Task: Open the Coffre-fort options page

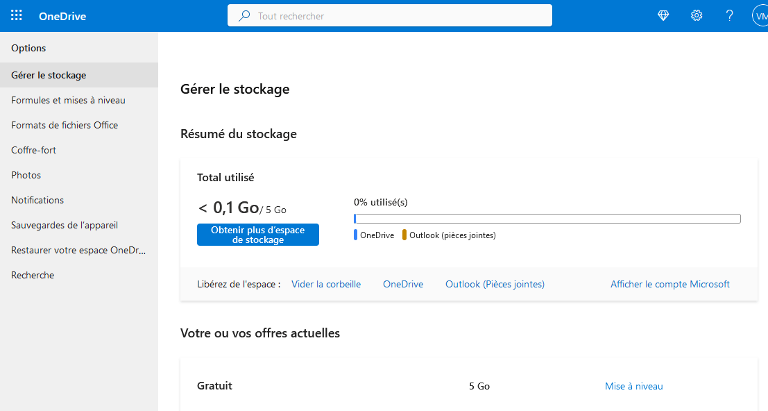Action: point(33,150)
